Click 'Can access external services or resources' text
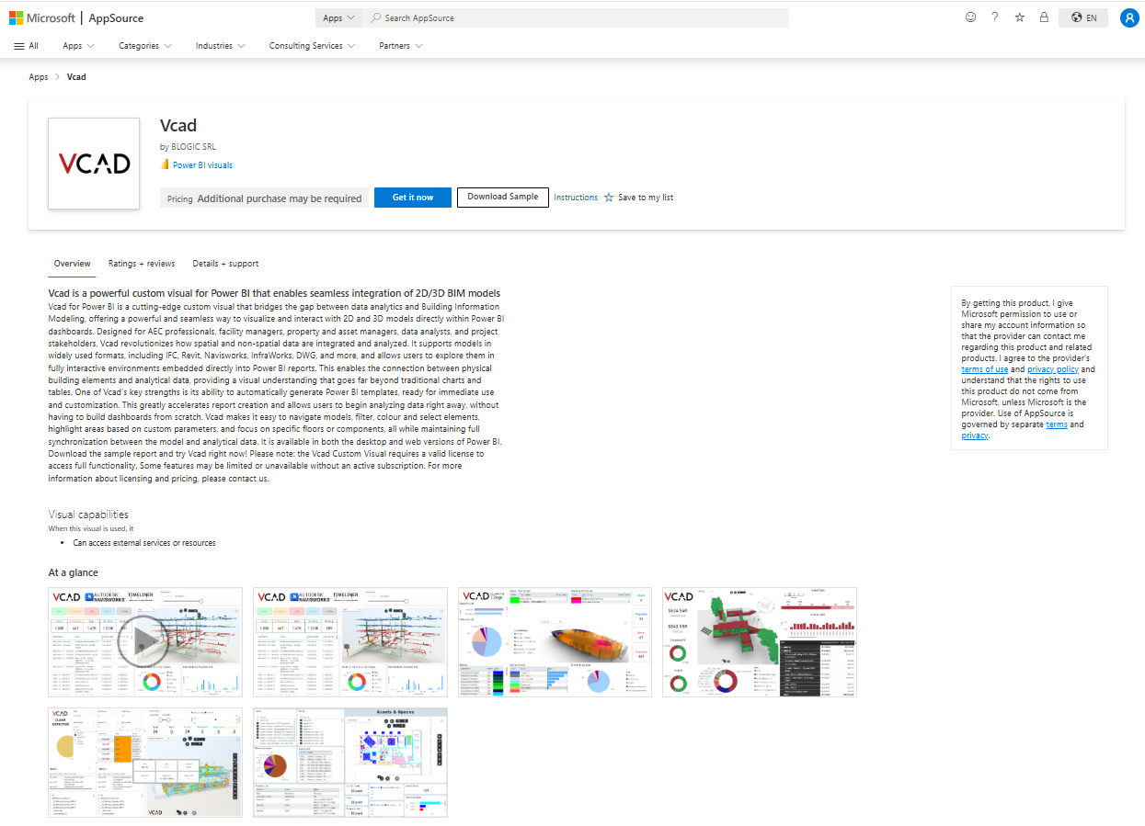Screen dimensions: 1145x826 (x=144, y=543)
